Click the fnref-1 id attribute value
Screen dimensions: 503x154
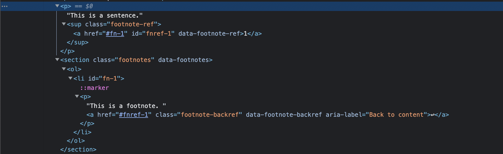pyautogui.click(x=159, y=33)
